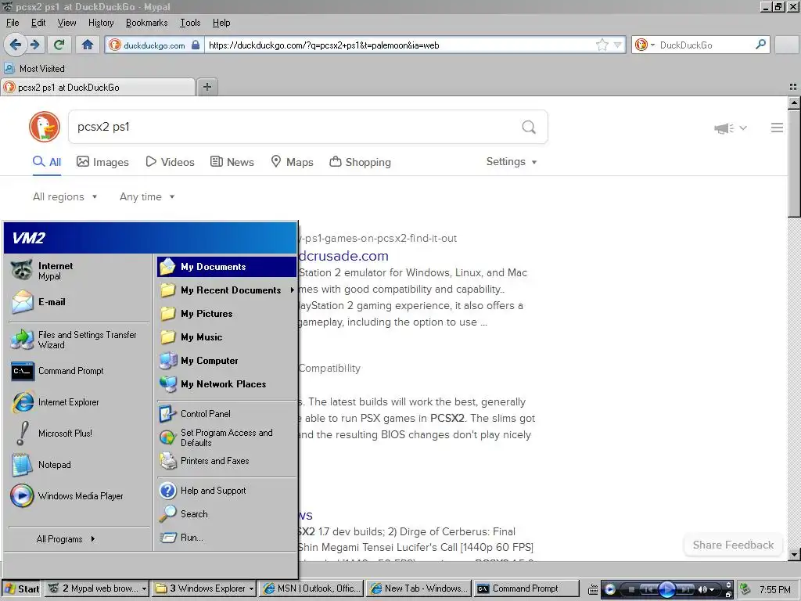801x601 pixels.
Task: Switch to Shopping results tab
Action: click(360, 162)
